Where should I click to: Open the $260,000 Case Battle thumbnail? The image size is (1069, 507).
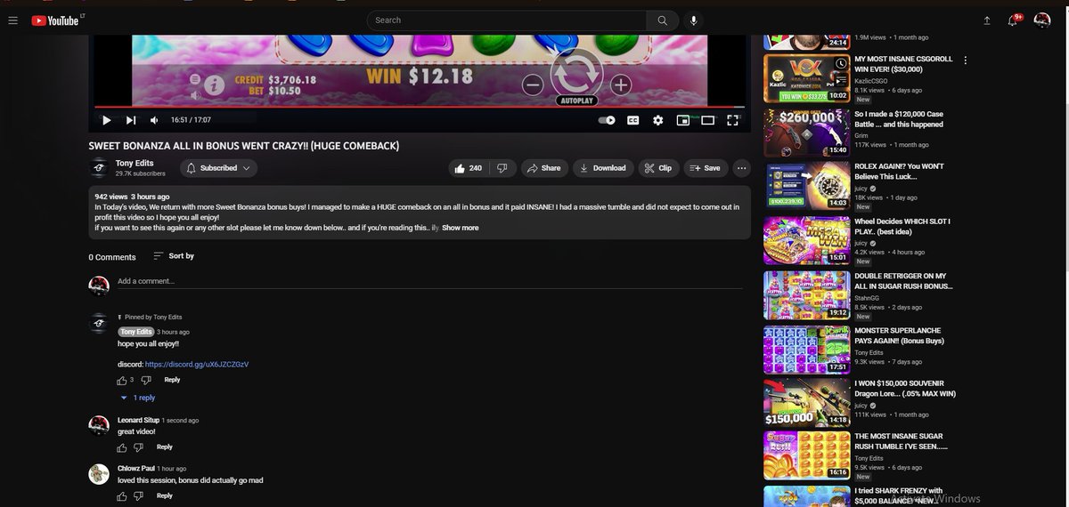[806, 133]
